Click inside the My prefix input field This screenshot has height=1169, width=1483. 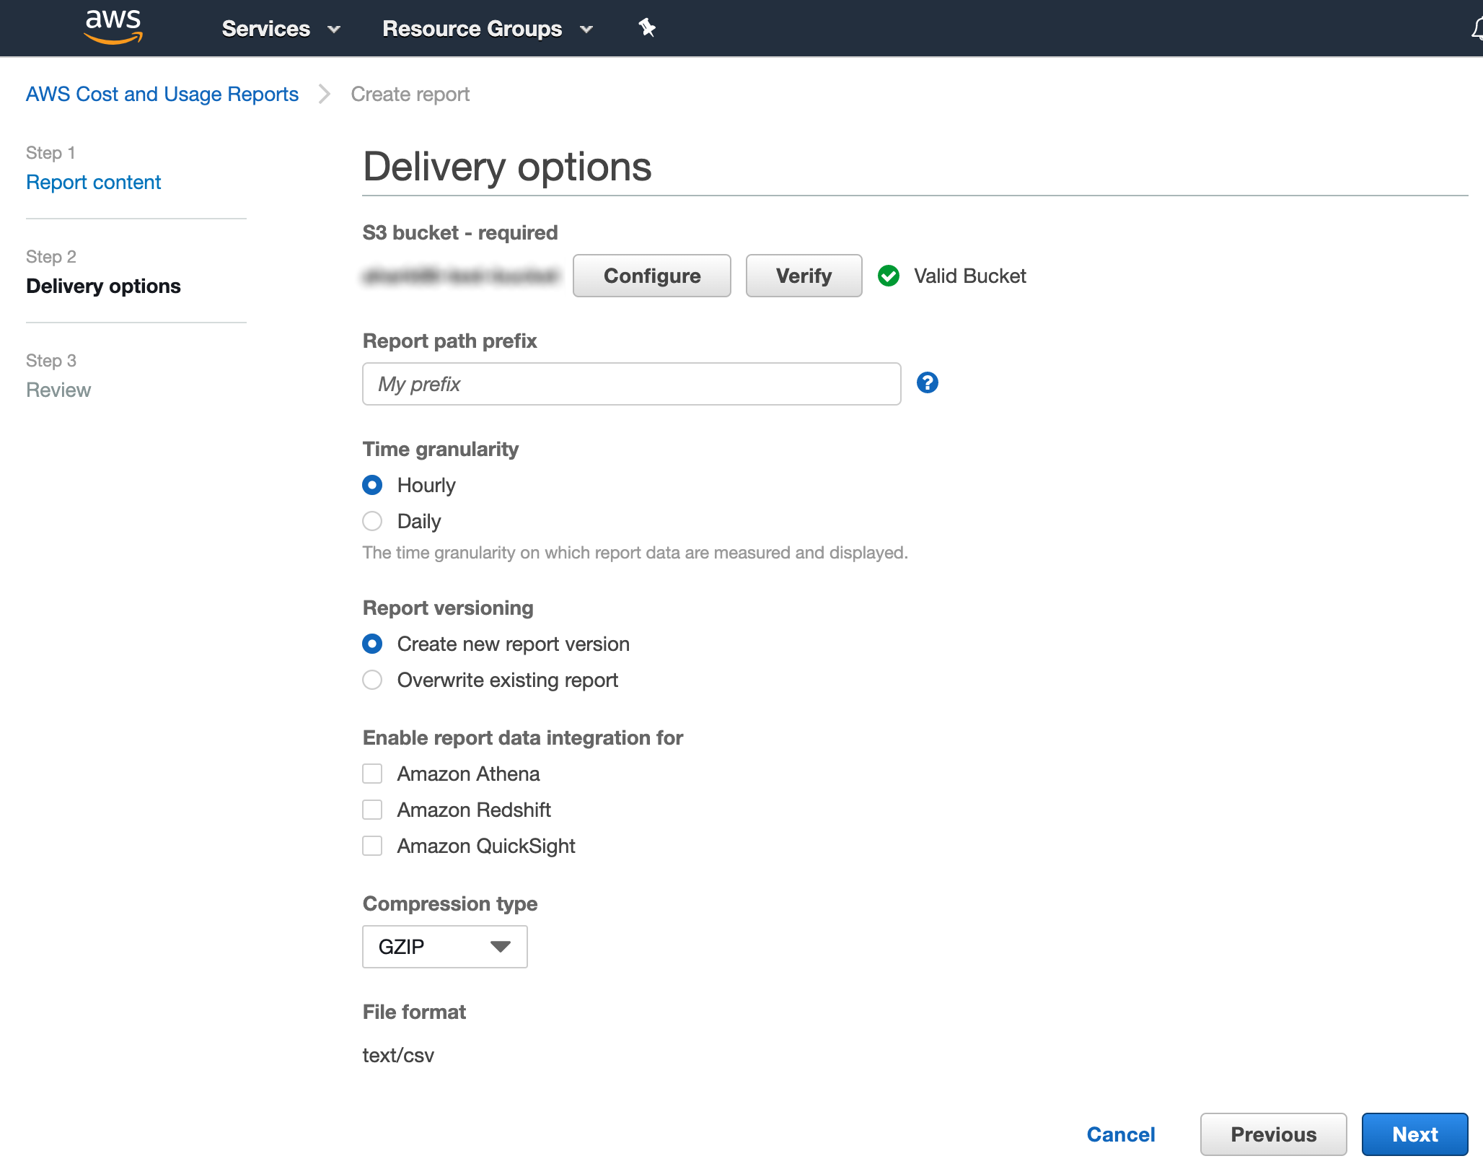[x=630, y=383]
